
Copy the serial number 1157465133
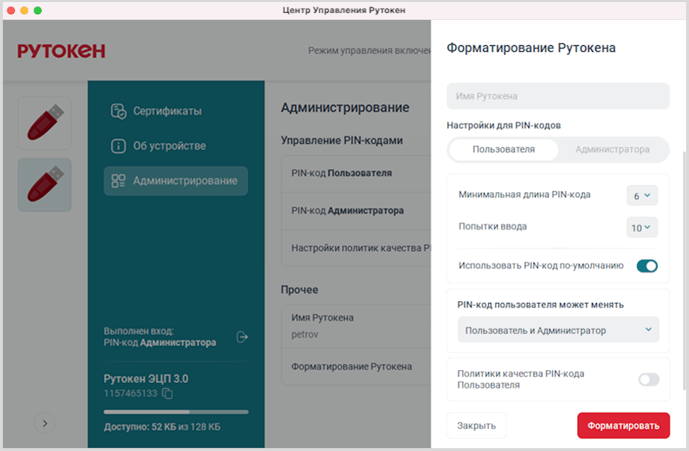click(x=167, y=393)
